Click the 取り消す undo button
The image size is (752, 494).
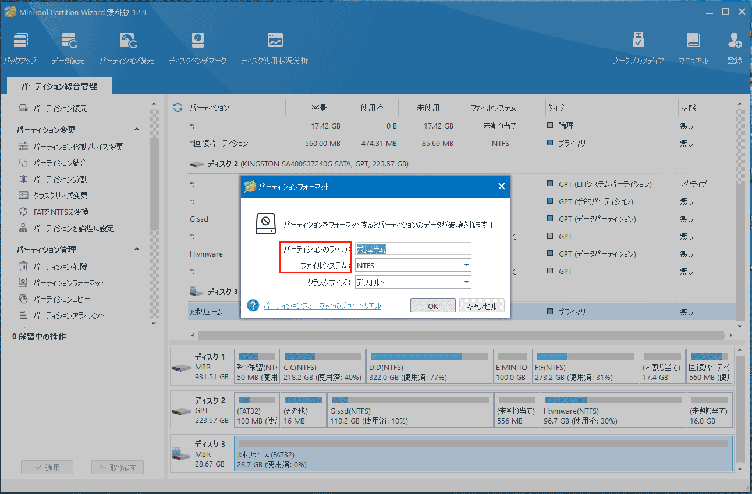click(x=118, y=467)
